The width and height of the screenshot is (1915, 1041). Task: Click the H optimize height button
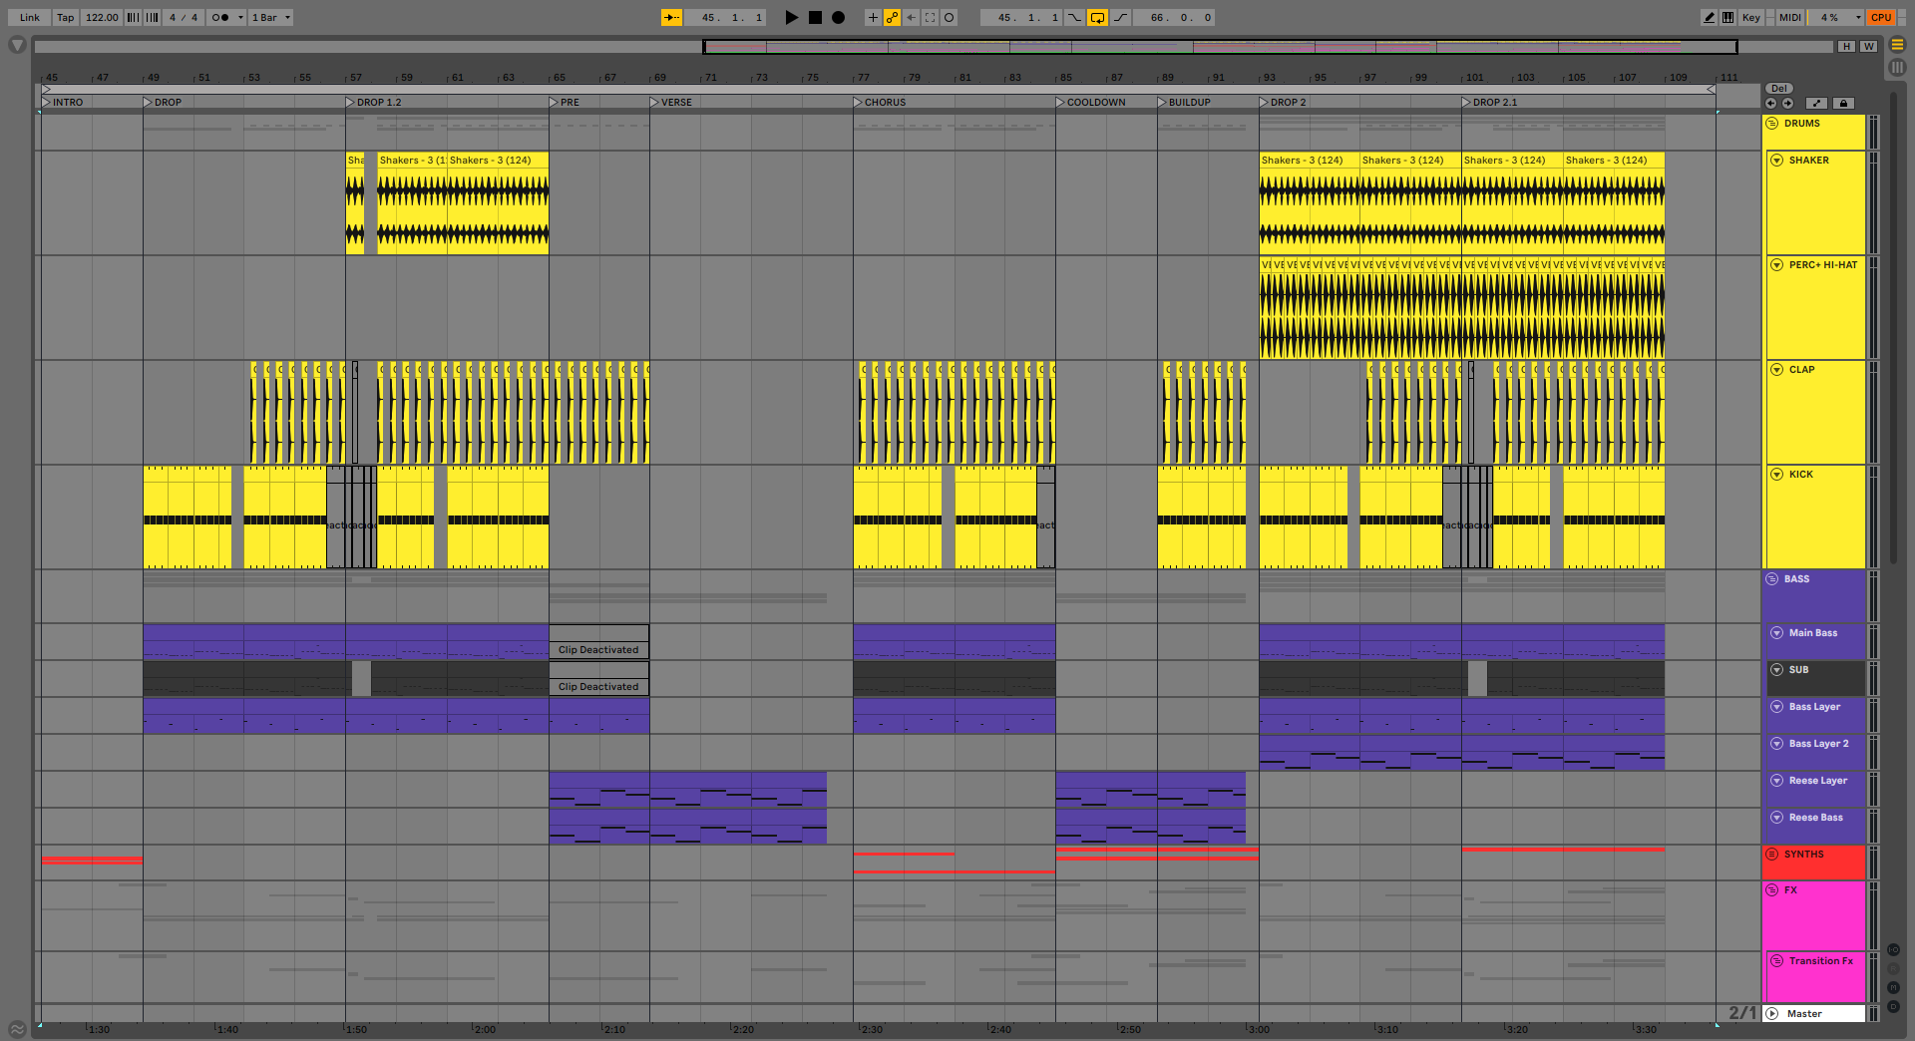1847,47
